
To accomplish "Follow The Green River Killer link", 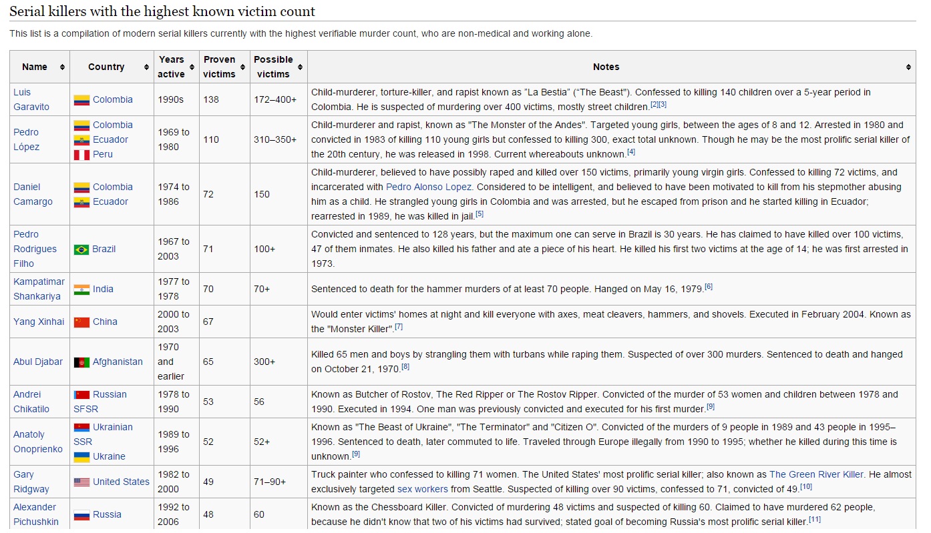I will [x=816, y=474].
